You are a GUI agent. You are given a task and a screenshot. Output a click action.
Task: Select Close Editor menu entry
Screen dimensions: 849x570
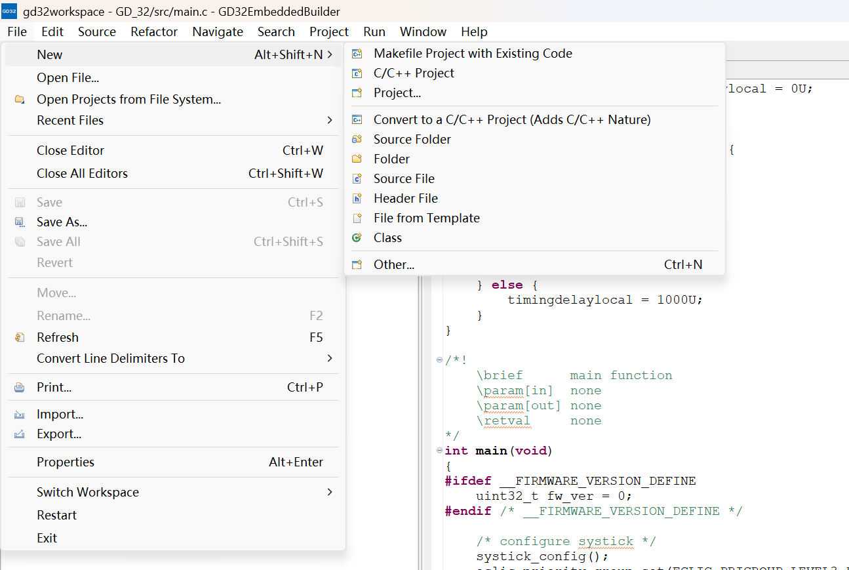[173, 150]
